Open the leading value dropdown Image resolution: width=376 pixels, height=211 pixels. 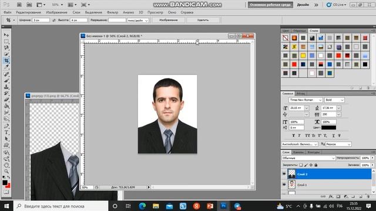(x=338, y=108)
